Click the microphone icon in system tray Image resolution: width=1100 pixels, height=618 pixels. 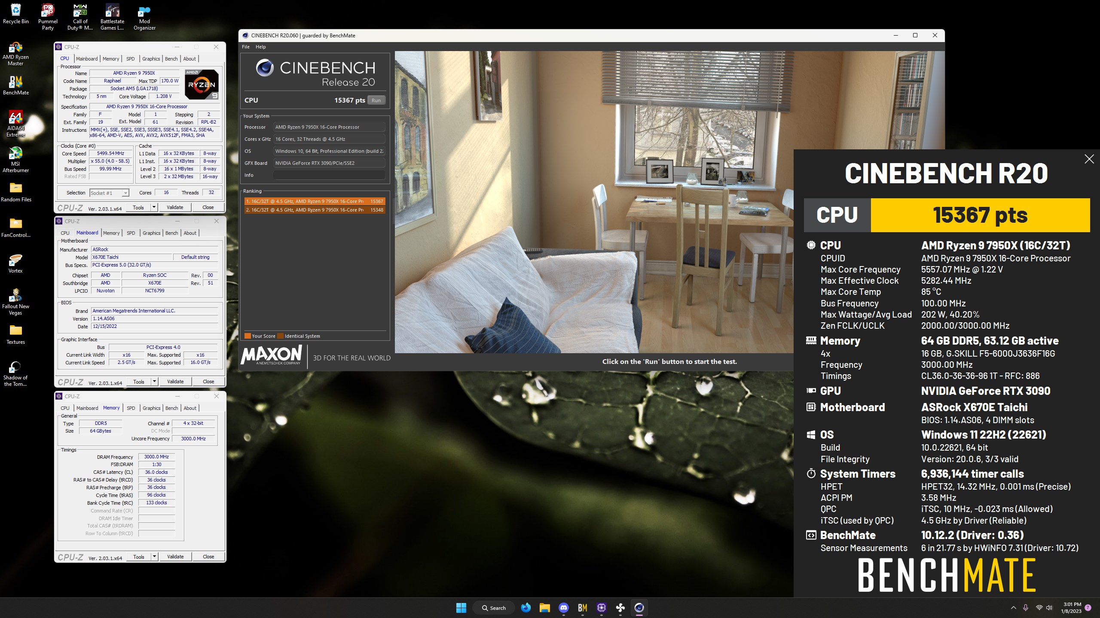(1026, 608)
